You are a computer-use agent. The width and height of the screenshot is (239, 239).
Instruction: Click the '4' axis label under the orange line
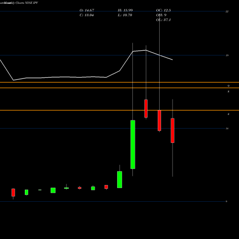(228, 114)
